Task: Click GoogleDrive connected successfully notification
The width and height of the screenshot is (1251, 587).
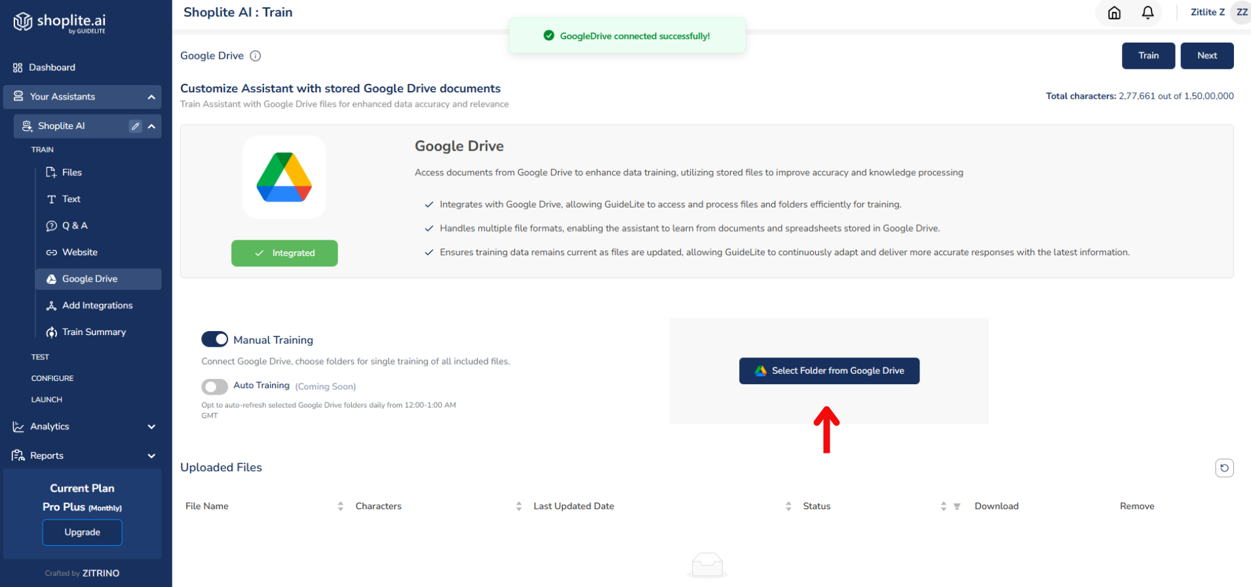Action: point(628,36)
